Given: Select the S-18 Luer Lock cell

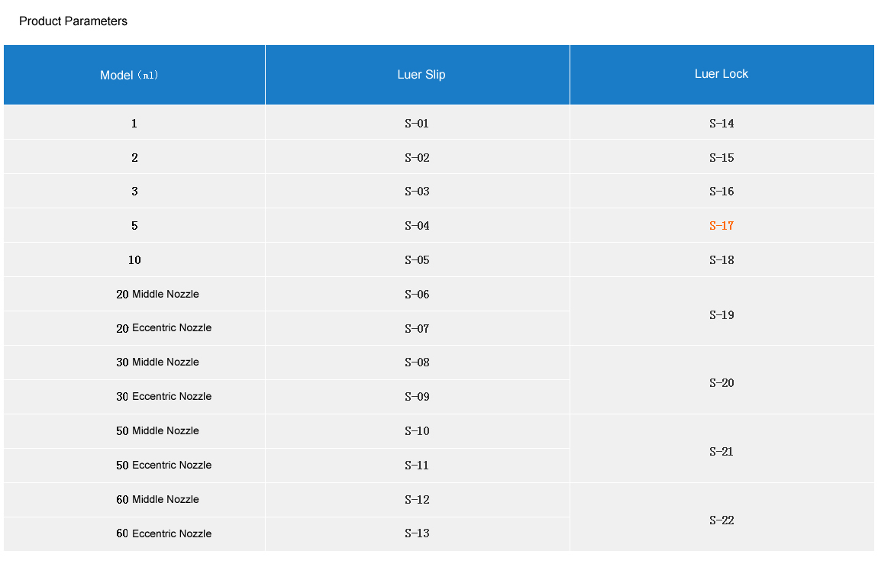Looking at the screenshot, I should pos(721,260).
